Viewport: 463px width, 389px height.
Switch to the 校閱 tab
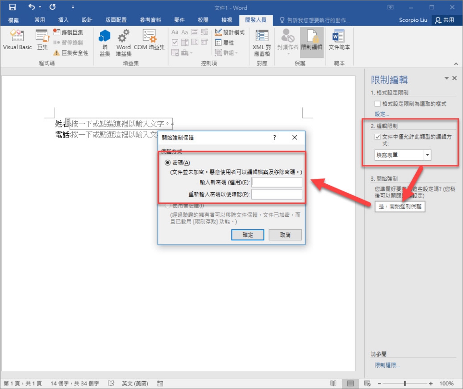click(203, 20)
